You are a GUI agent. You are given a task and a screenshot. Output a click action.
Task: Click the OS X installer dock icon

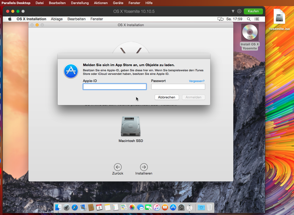tap(190, 207)
